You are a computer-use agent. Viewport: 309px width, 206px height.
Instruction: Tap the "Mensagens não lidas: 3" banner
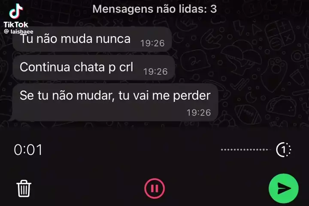tap(154, 9)
